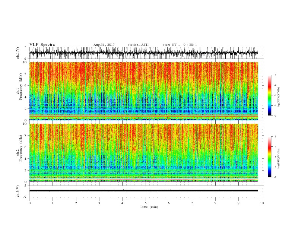Click the ch.1 amplitude waveform trace
Image resolution: width=295 pixels, height=228 pixels.
click(143, 53)
